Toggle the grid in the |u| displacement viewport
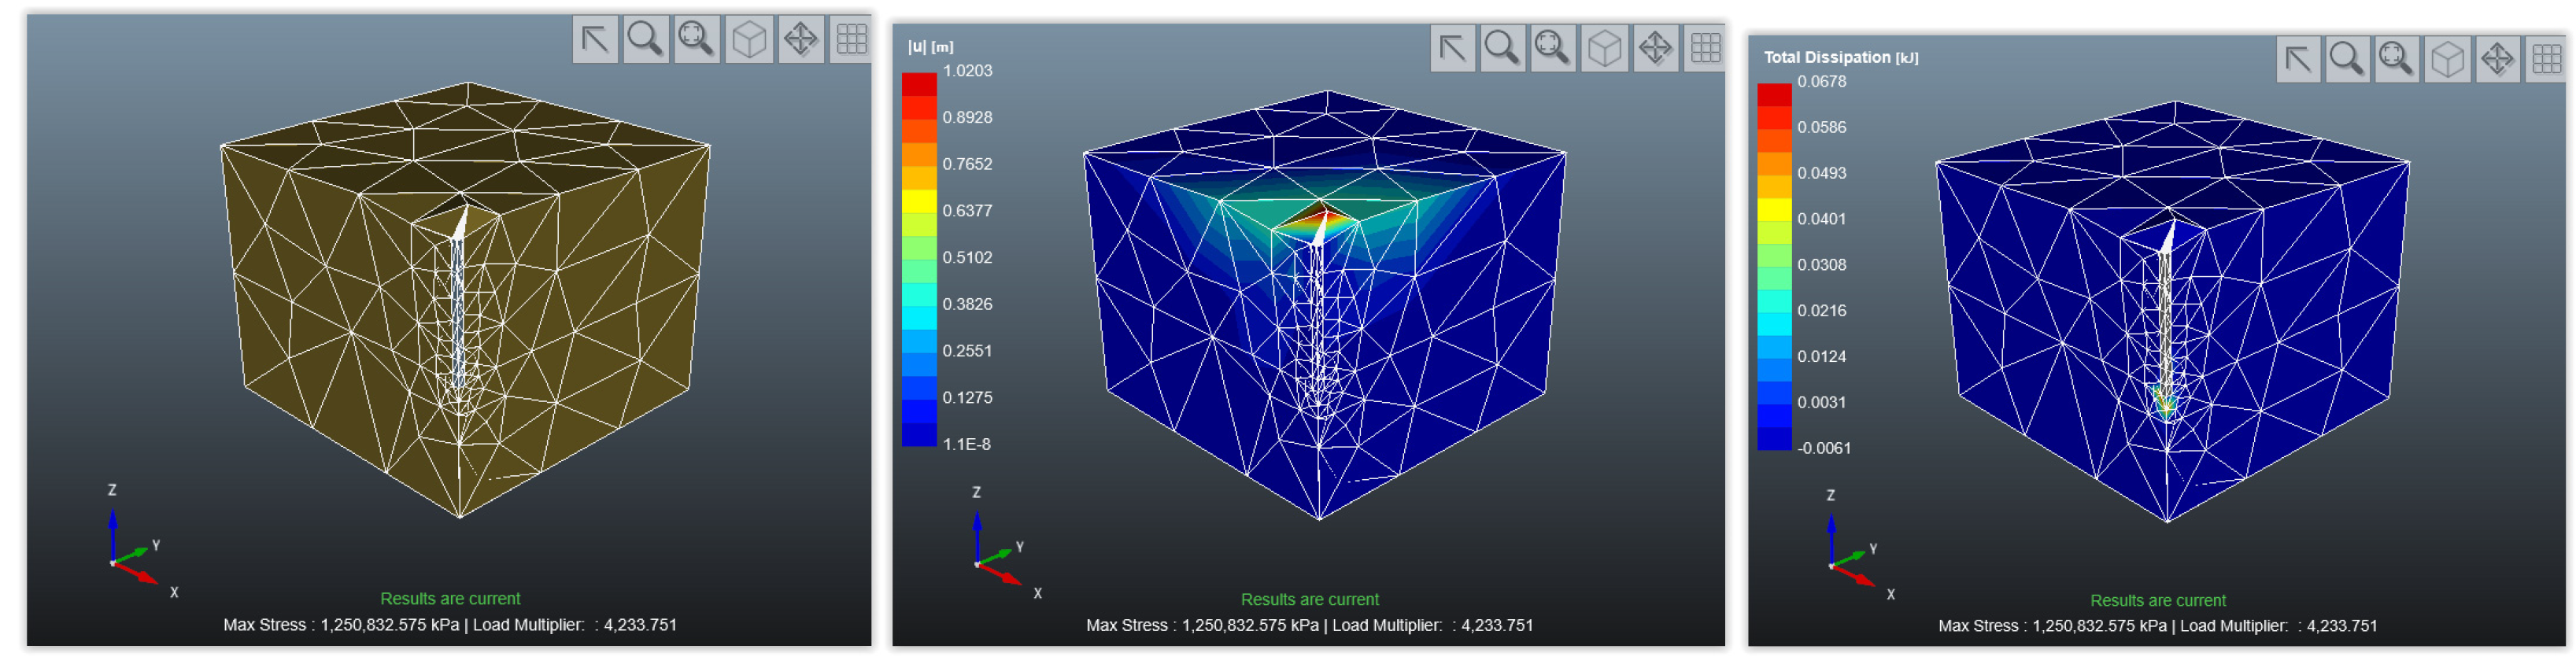Image resolution: width=2576 pixels, height=664 pixels. click(x=1705, y=48)
